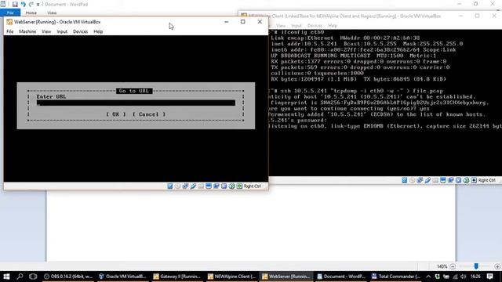Screen dimensions: 502x282
Task: Click USB devices icon in WebServer status bar
Action: [x=193, y=186]
